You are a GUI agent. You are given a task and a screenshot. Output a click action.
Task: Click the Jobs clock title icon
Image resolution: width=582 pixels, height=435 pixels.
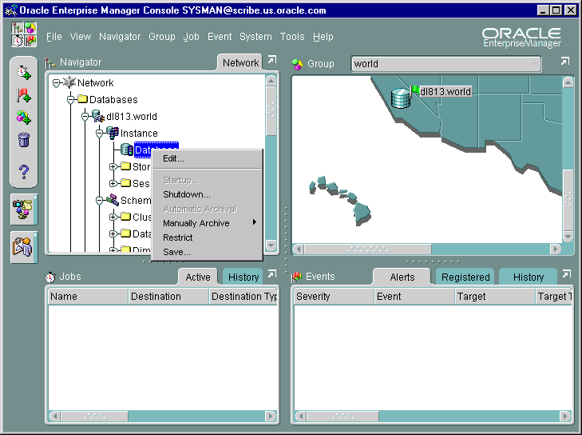point(51,277)
